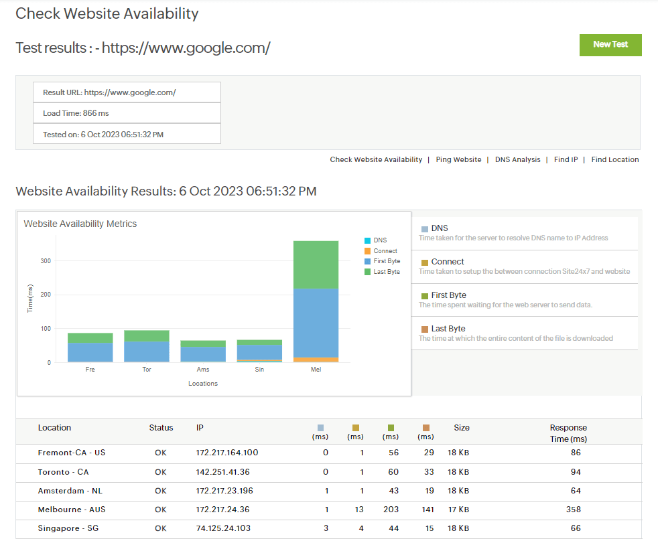Toggle the DNS series in chart legend
This screenshot has width=658, height=539.
pyautogui.click(x=376, y=240)
